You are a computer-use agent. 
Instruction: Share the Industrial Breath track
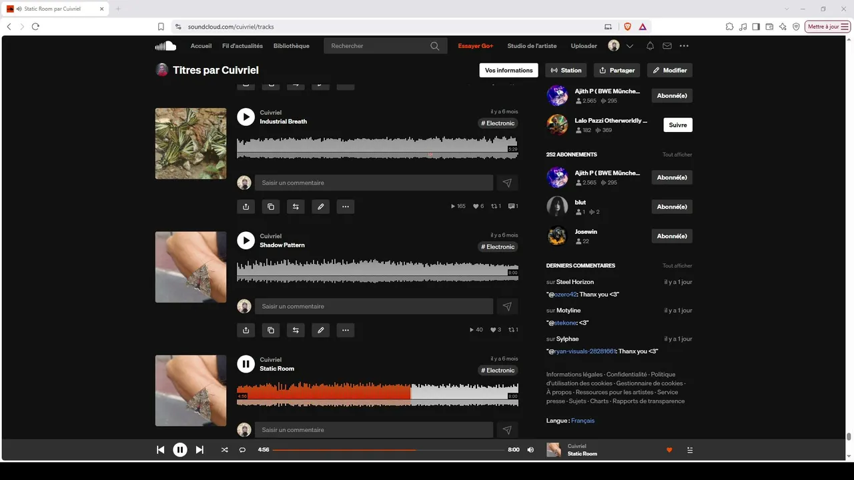coord(246,207)
